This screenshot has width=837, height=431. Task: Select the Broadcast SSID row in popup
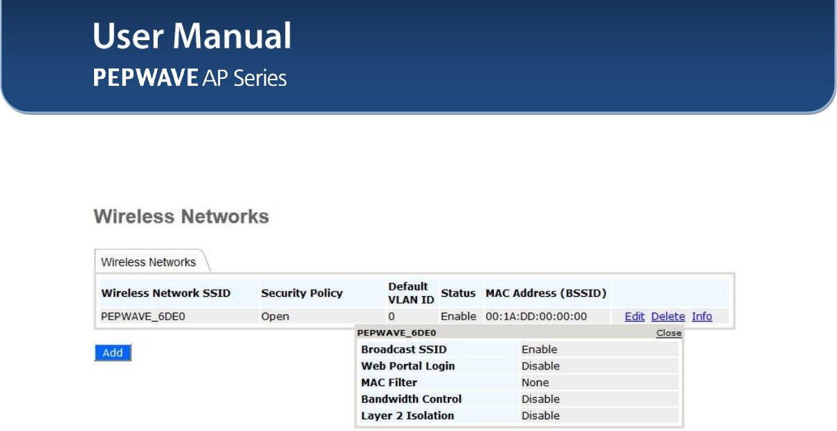pyautogui.click(x=519, y=349)
